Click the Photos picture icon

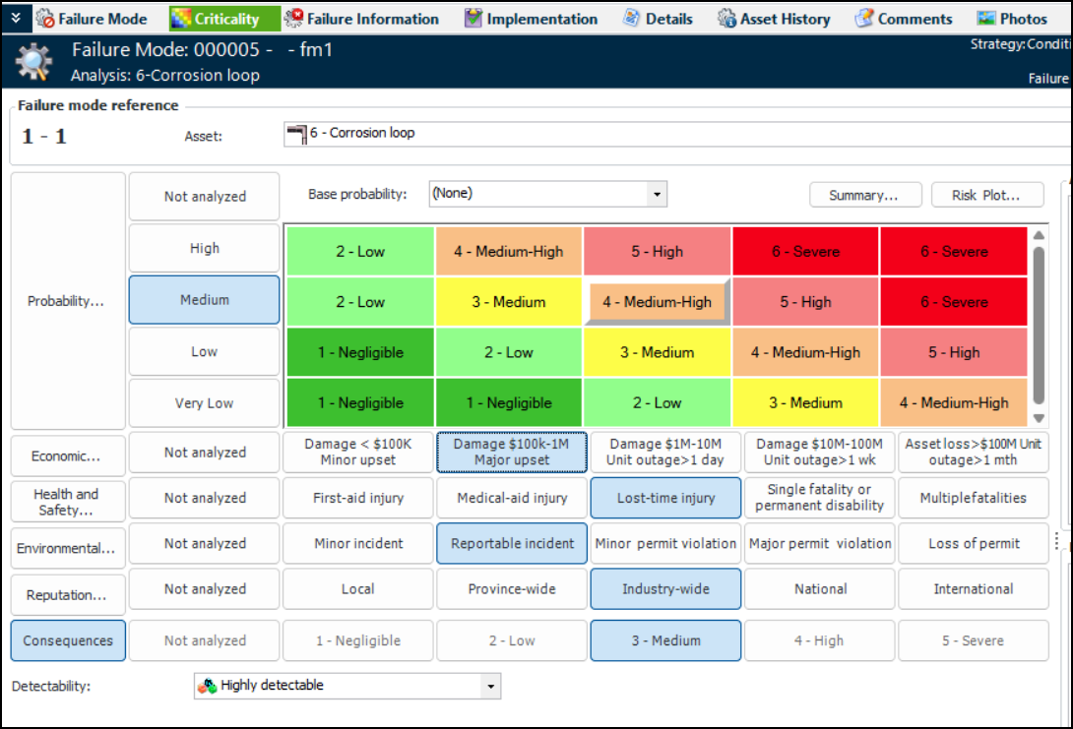[x=986, y=19]
